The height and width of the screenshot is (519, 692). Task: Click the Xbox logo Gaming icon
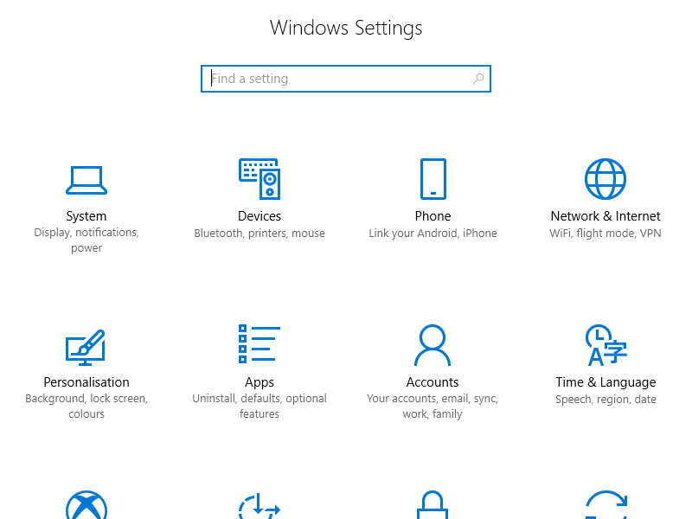86,507
